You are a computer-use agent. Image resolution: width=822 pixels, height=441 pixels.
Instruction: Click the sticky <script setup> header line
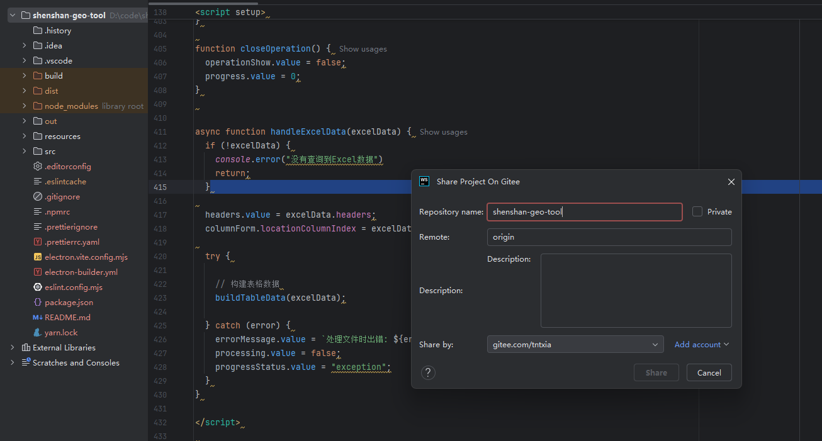230,12
